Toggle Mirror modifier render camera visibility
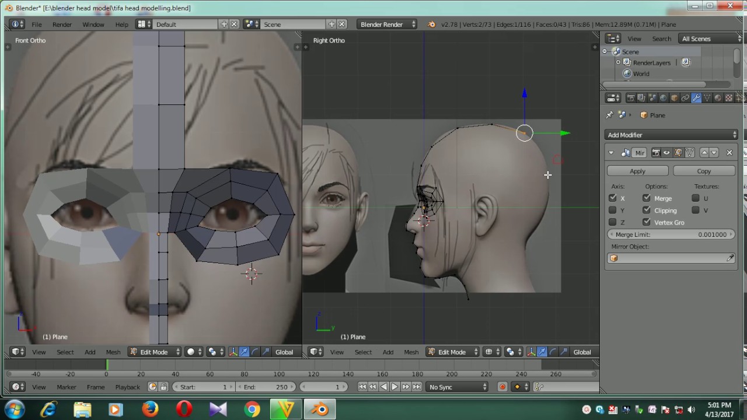 point(656,153)
